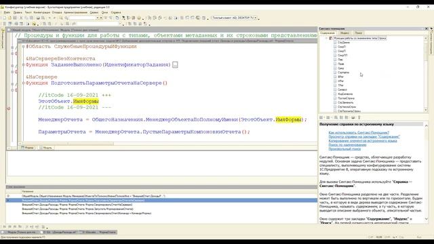Select Сред in the syntax tree
The width and height of the screenshot is (434, 244).
tap(340, 68)
